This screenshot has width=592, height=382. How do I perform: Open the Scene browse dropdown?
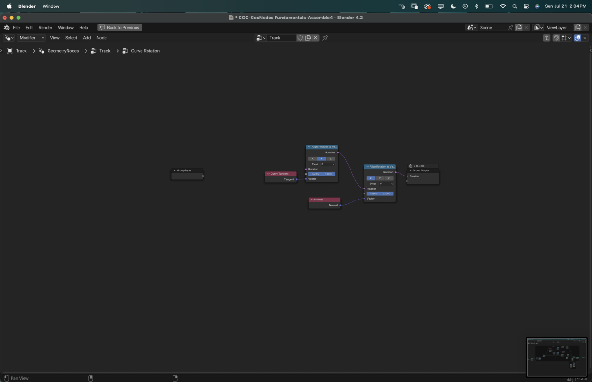[471, 28]
